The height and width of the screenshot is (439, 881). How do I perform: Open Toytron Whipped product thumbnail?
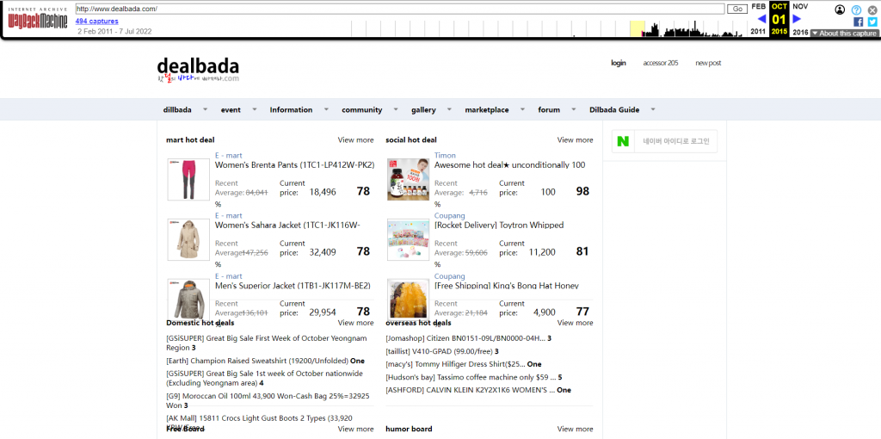pyautogui.click(x=409, y=240)
